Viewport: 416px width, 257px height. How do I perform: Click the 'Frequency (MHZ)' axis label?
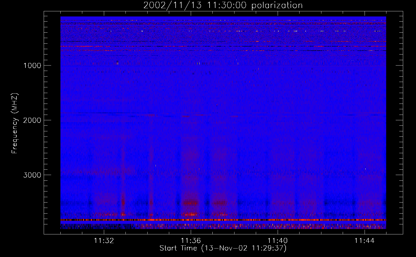click(x=15, y=123)
